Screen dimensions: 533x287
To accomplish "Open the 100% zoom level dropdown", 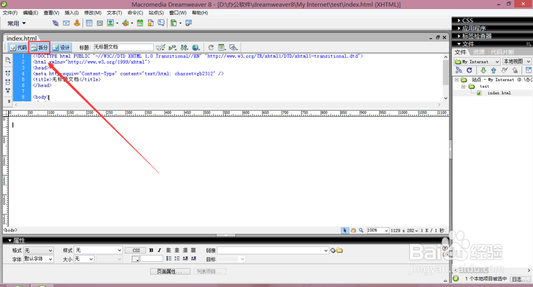I will point(378,230).
